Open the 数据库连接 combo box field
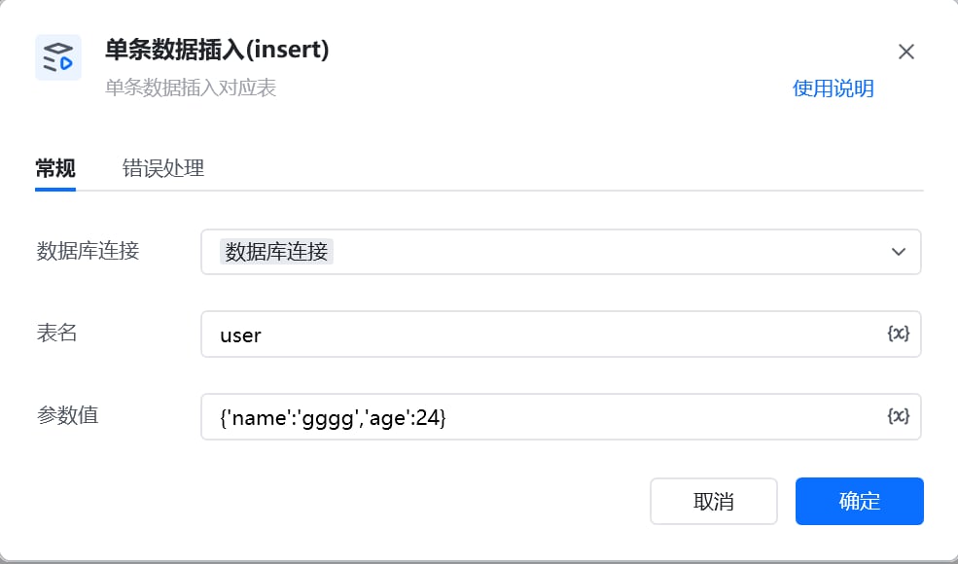This screenshot has width=958, height=564. (561, 252)
